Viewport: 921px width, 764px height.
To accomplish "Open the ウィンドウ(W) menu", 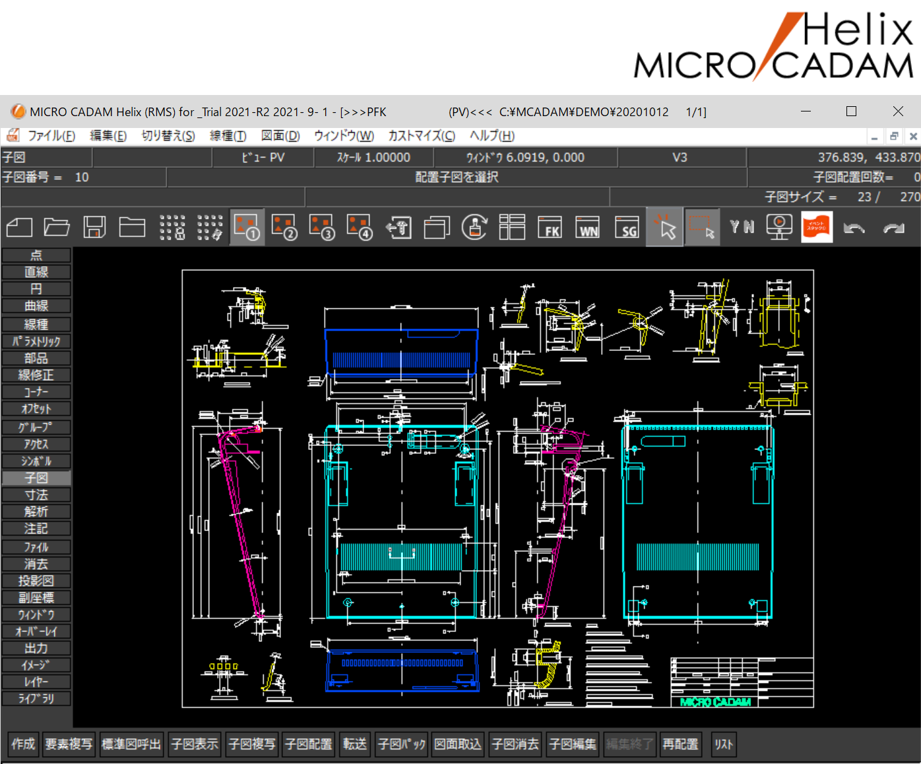I will point(344,136).
